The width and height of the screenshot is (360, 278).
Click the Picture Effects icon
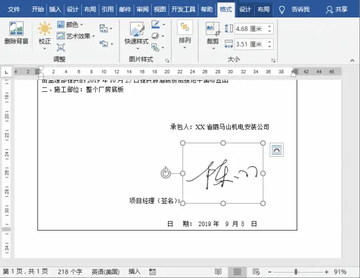pyautogui.click(x=155, y=36)
